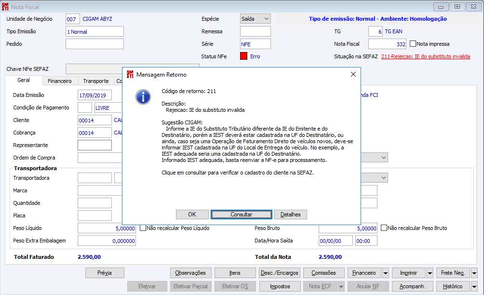This screenshot has height=295, width=484.
Task: Click the Frete Neg. button
Action: click(x=453, y=273)
